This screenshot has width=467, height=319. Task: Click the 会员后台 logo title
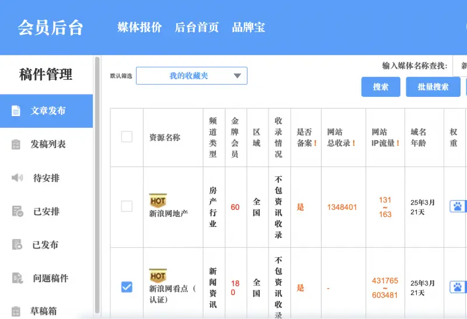[50, 27]
